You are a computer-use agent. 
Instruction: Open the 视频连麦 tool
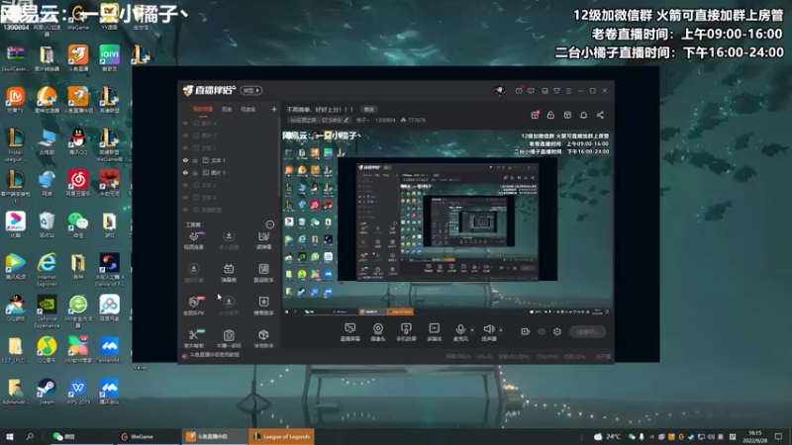coord(193,240)
